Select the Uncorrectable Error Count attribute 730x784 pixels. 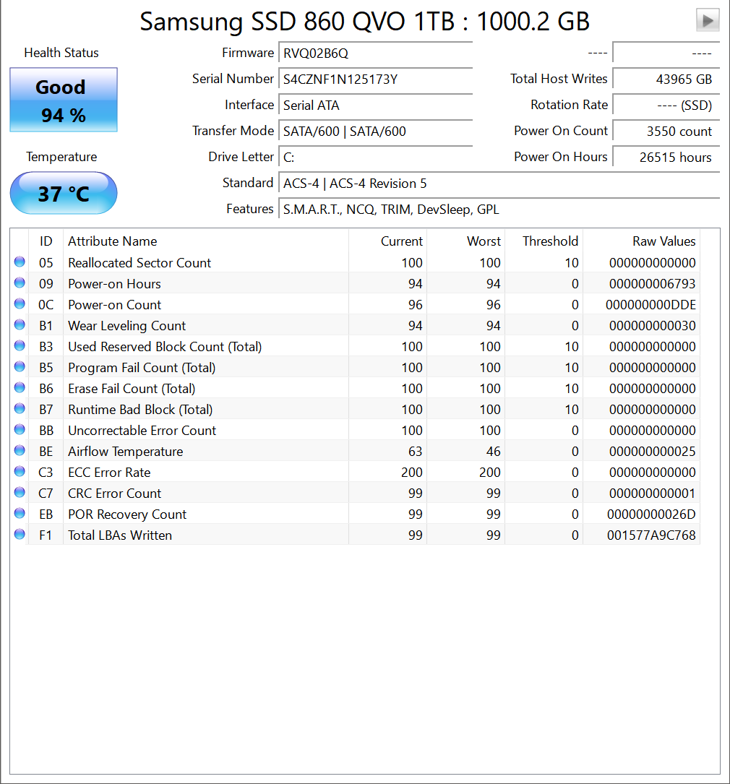pyautogui.click(x=142, y=431)
